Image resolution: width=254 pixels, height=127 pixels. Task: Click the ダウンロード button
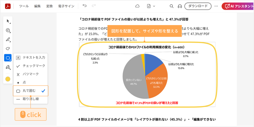(198, 6)
